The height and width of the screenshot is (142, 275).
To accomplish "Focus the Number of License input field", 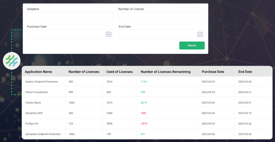I will (x=162, y=17).
